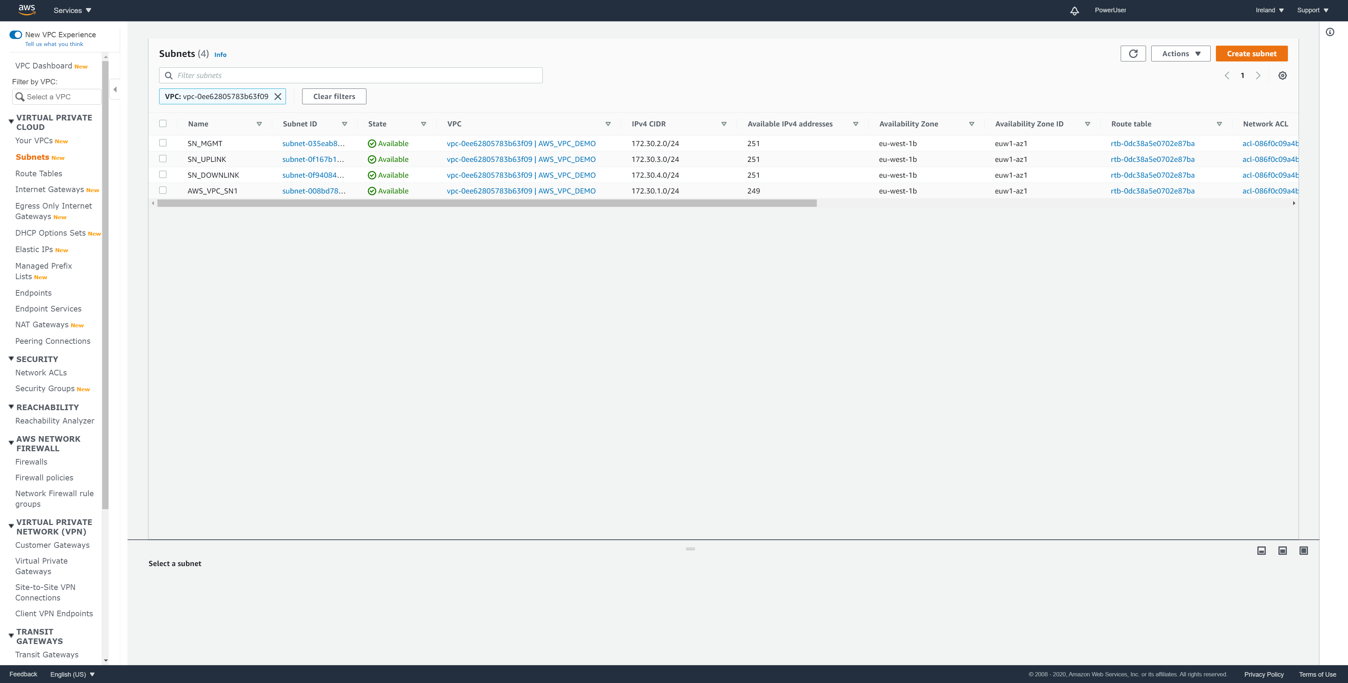Viewport: 1348px width, 683px height.
Task: Open Route Tables in sidebar
Action: 39,173
